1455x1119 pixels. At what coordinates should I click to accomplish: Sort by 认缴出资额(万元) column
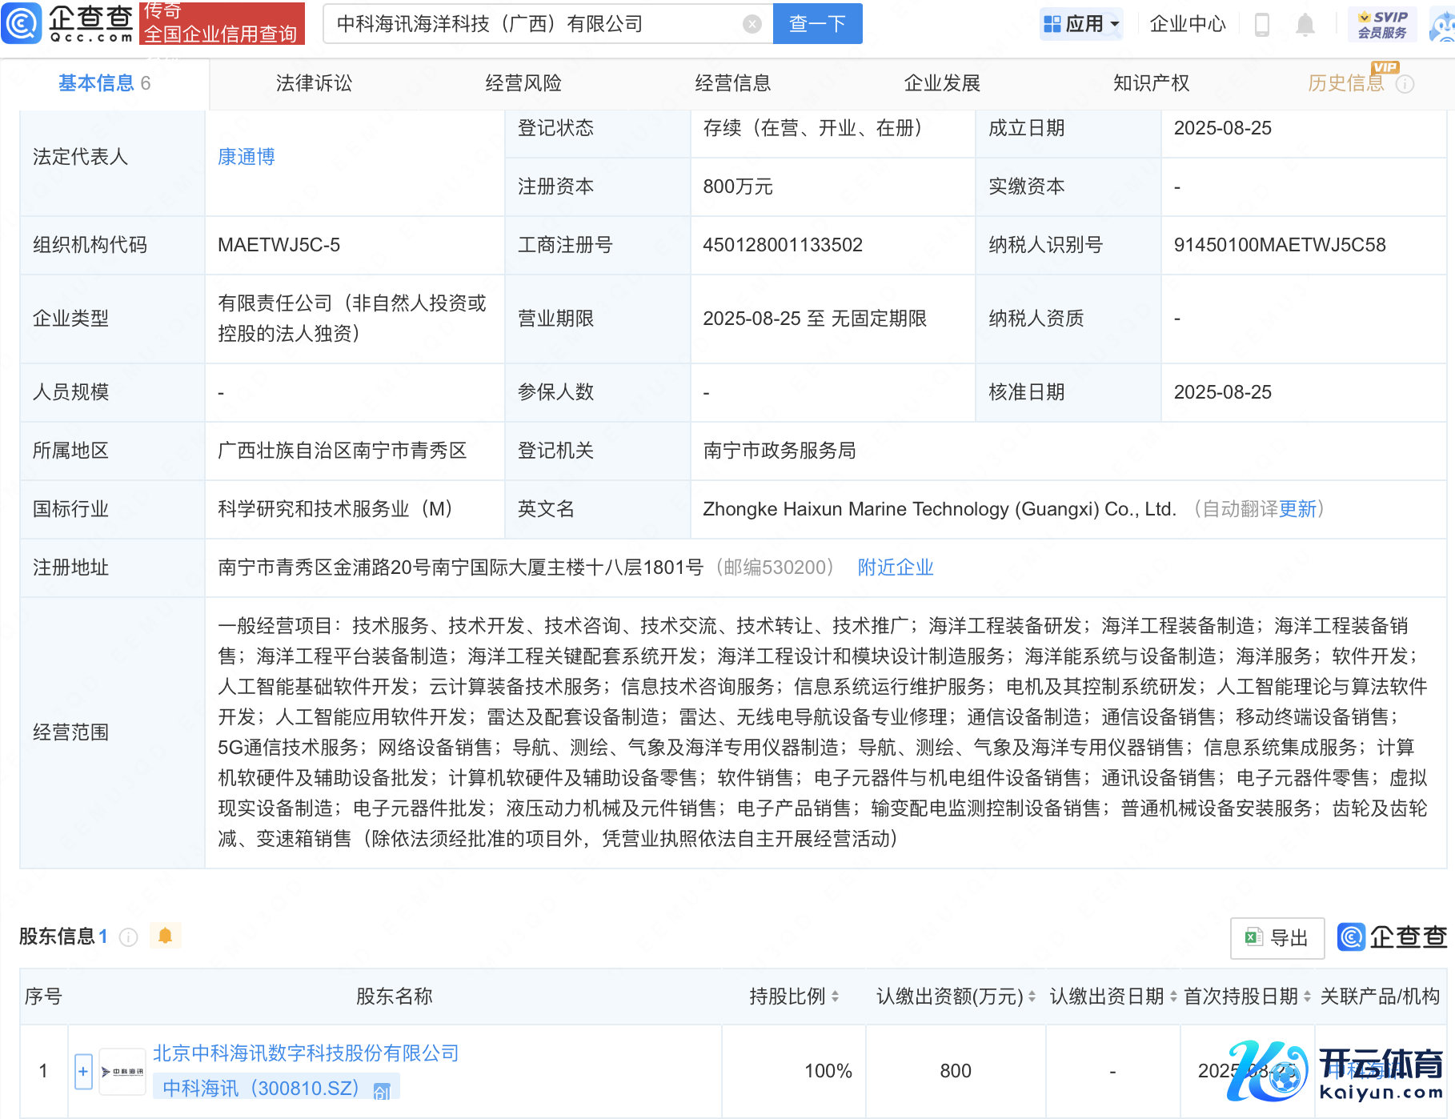1032,997
